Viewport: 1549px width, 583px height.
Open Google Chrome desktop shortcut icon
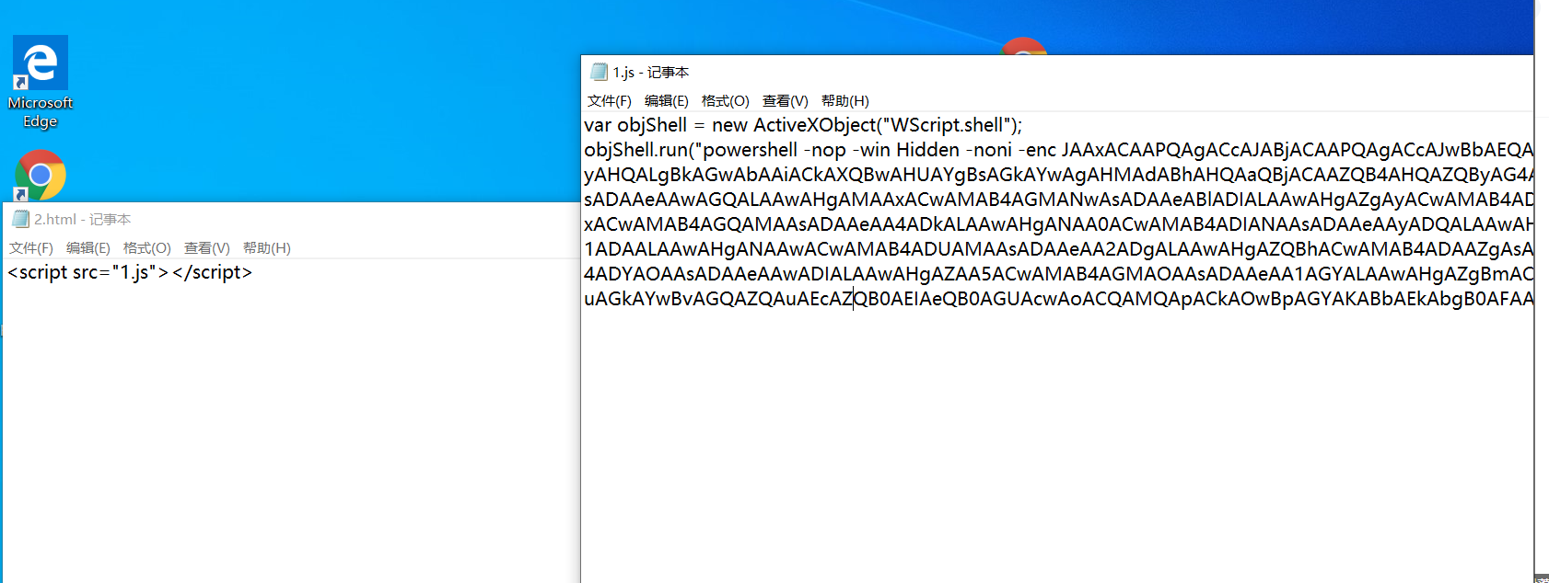coord(41,175)
